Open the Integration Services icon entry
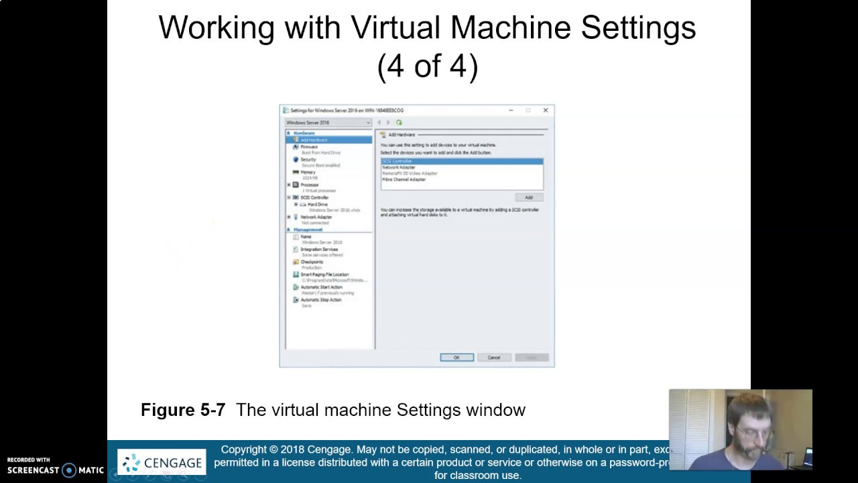This screenshot has width=858, height=483. click(x=296, y=249)
